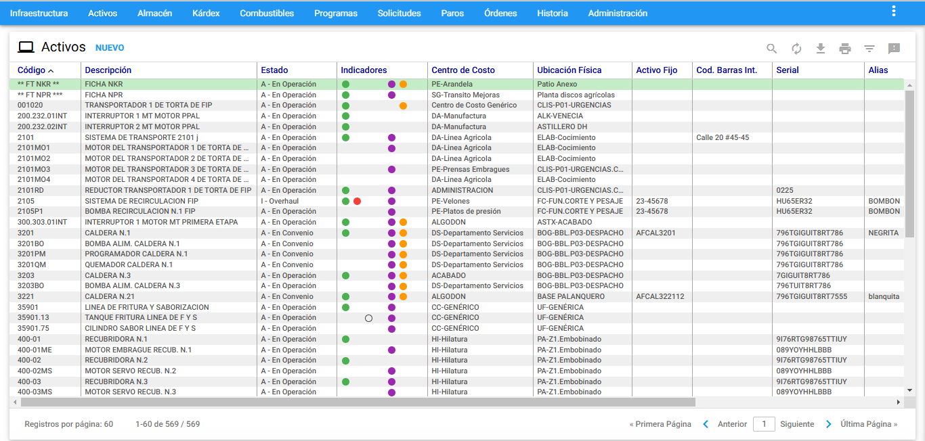Open the three-dot overflow menu
The image size is (925, 441).
coord(894,11)
